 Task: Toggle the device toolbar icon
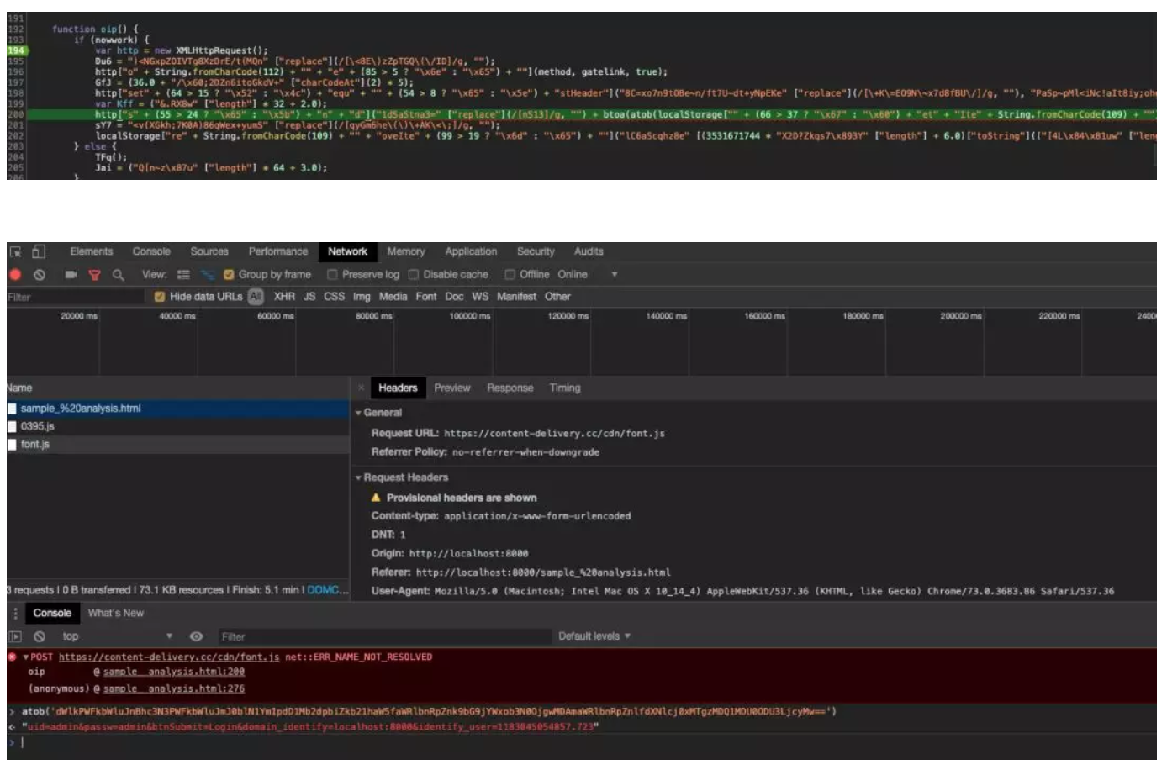click(x=38, y=251)
